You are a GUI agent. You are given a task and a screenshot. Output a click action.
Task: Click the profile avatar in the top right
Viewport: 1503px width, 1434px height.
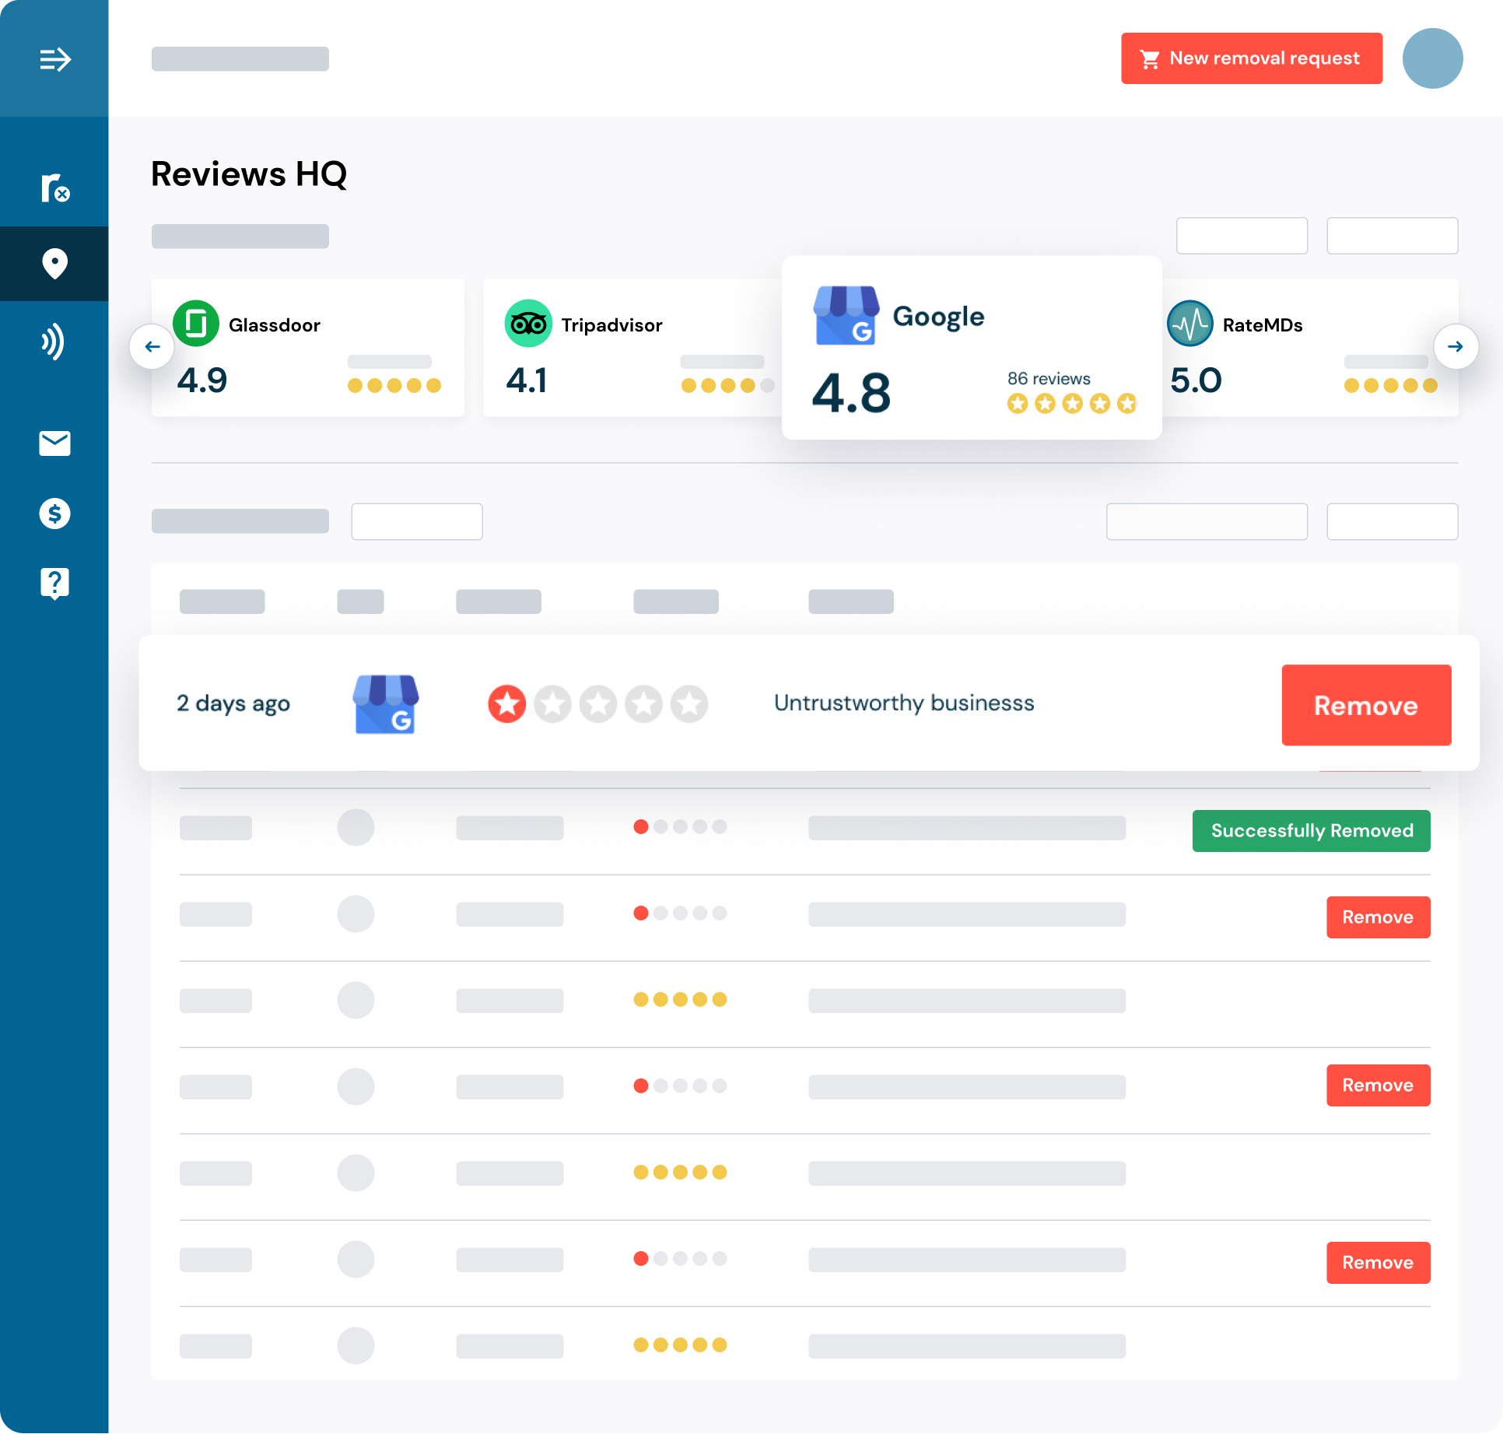coord(1432,58)
